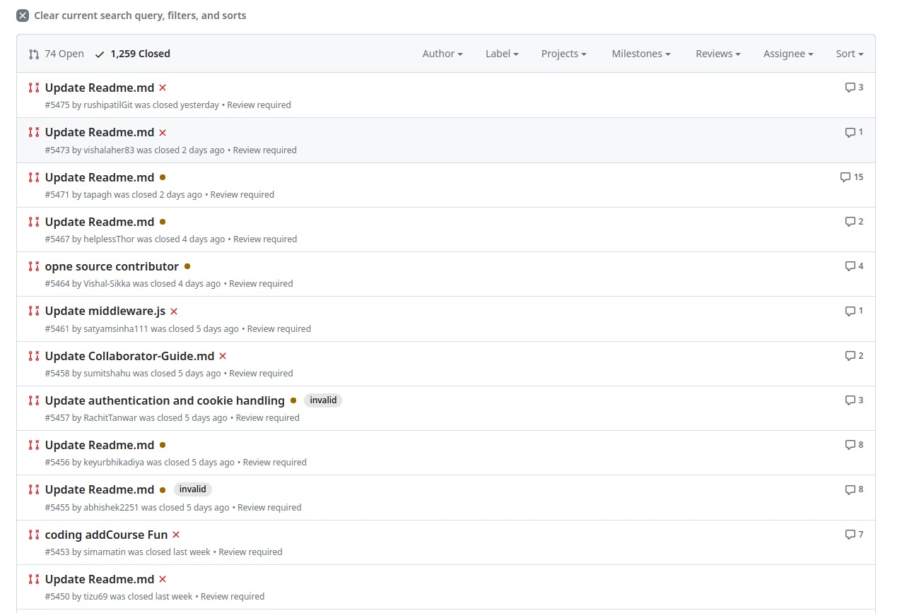Open Update Readme.md by tapagh
Viewport: 902px width, 613px height.
click(100, 177)
